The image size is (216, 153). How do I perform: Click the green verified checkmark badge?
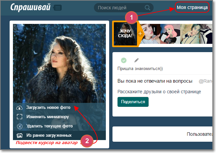pos(124,60)
